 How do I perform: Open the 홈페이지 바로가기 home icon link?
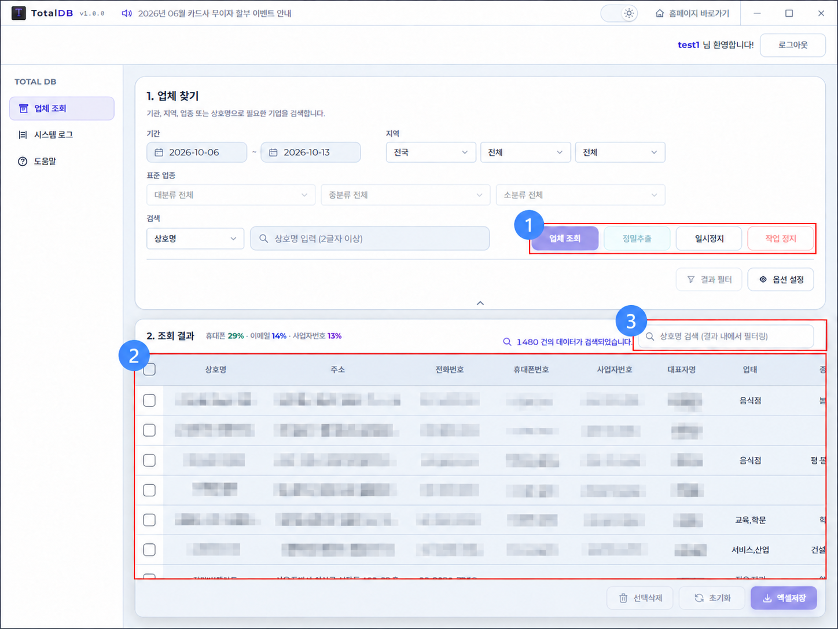point(659,13)
